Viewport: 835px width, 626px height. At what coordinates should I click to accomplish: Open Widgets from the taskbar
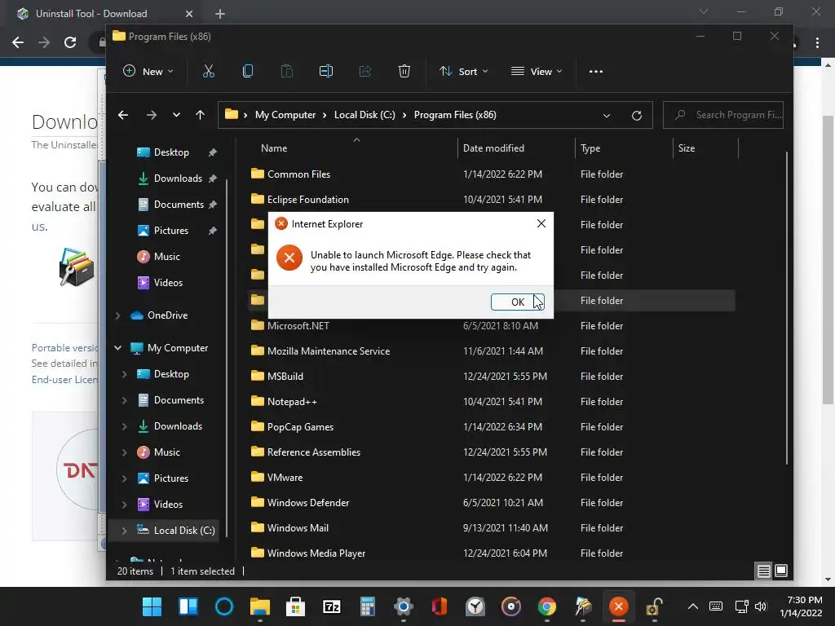(188, 606)
